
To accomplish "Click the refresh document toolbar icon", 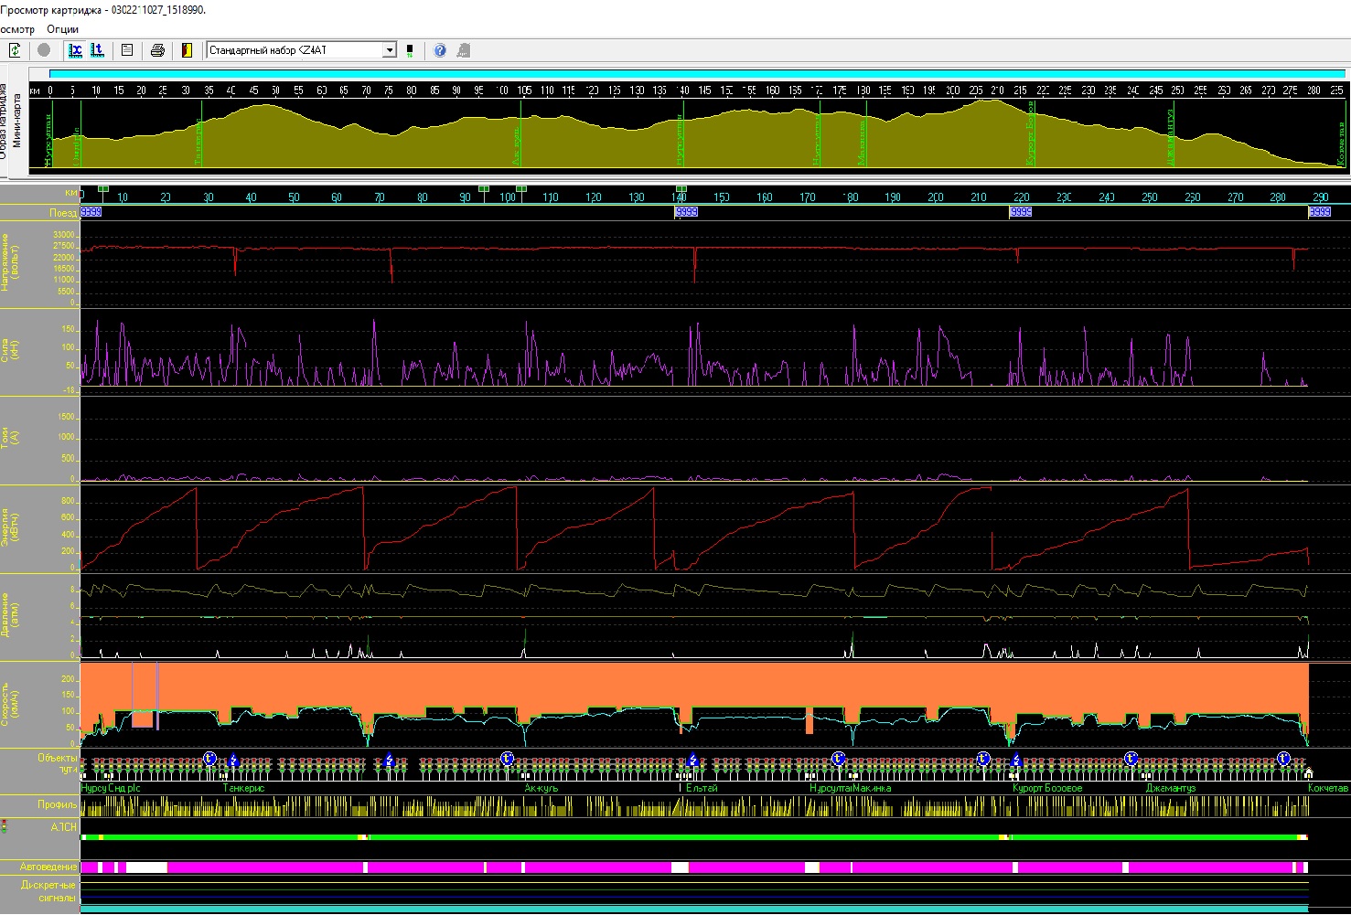I will coord(15,50).
